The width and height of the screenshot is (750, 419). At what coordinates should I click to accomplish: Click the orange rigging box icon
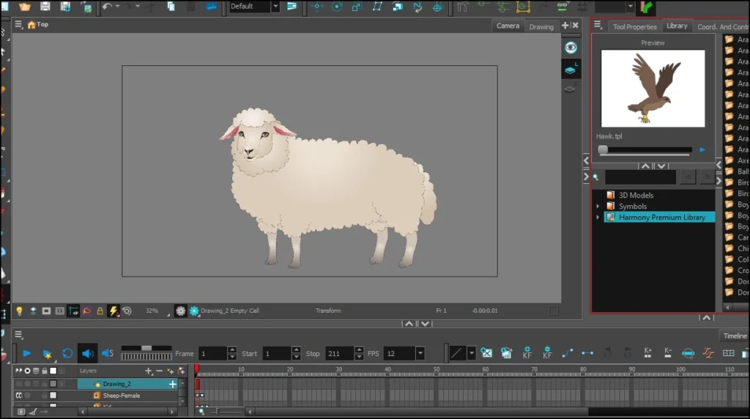(x=523, y=7)
